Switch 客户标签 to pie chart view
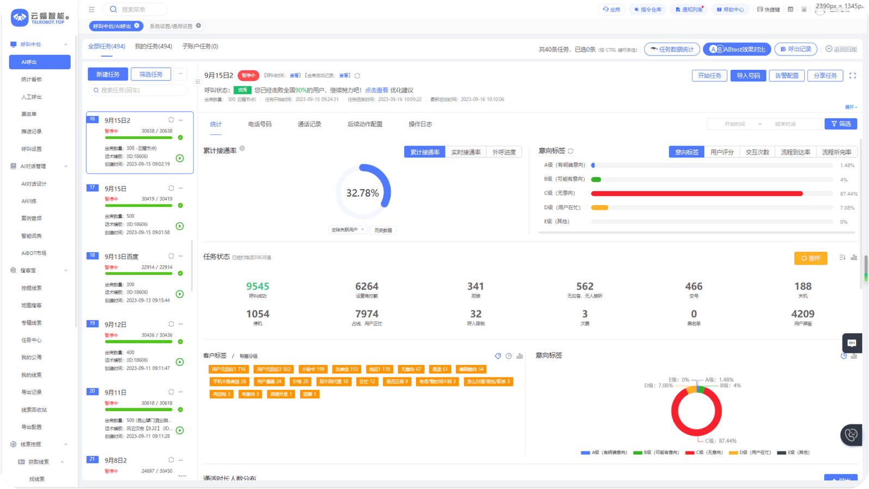The width and height of the screenshot is (869, 489). point(509,356)
